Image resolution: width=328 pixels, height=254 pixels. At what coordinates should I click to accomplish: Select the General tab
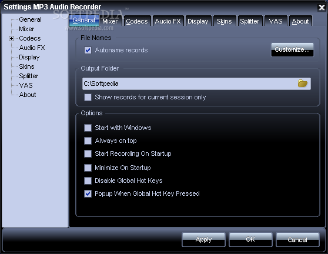pos(84,21)
